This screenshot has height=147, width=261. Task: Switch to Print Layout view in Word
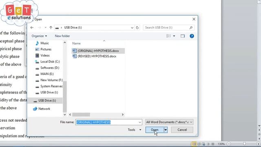194,144
